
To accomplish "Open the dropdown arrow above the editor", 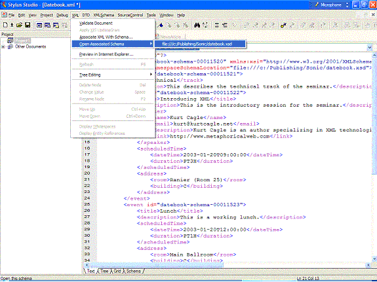I will [x=370, y=48].
